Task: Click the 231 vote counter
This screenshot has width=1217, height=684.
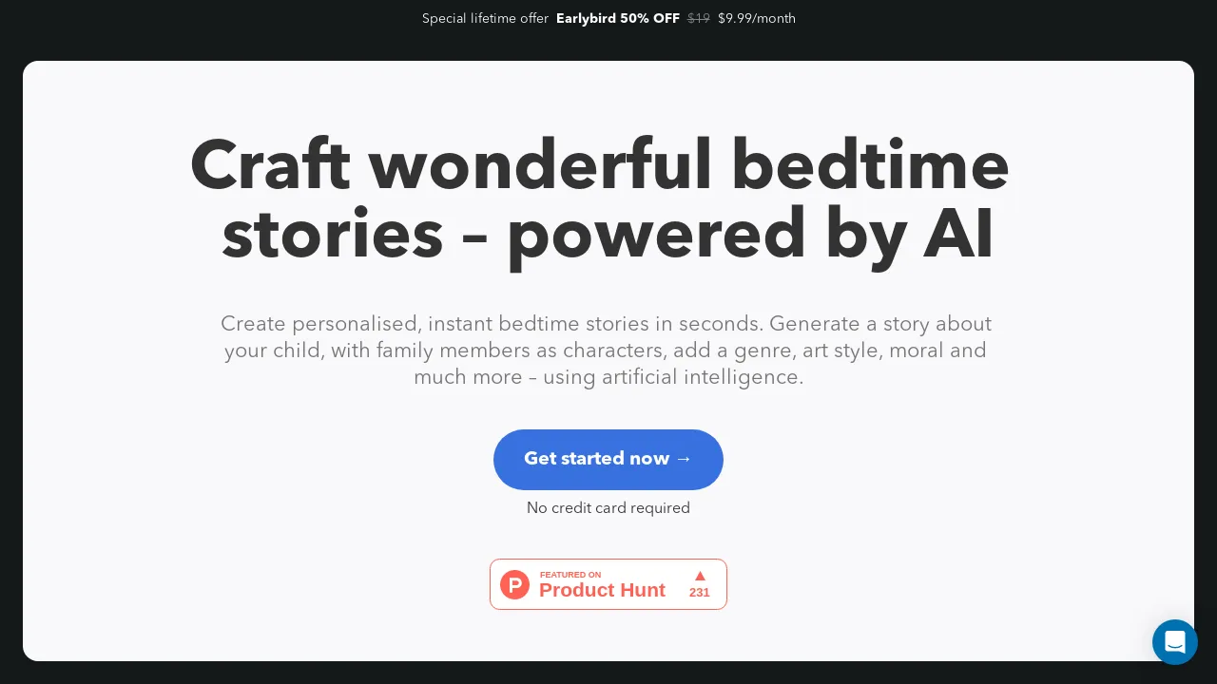Action: tap(700, 592)
